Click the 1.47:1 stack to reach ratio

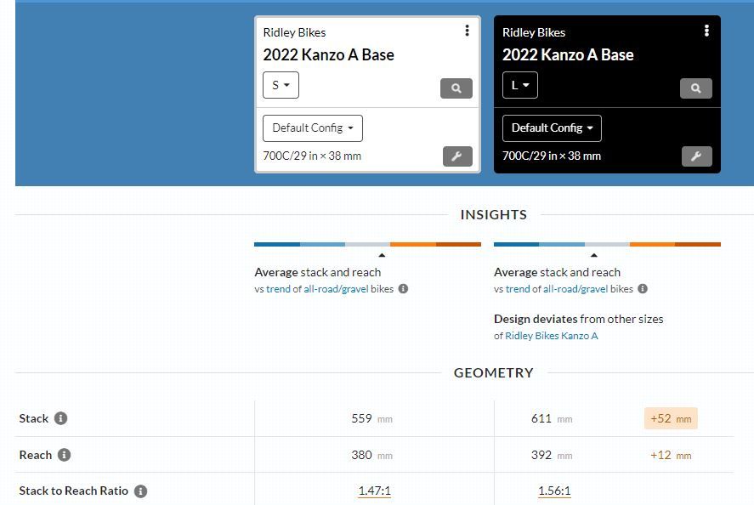click(x=374, y=491)
